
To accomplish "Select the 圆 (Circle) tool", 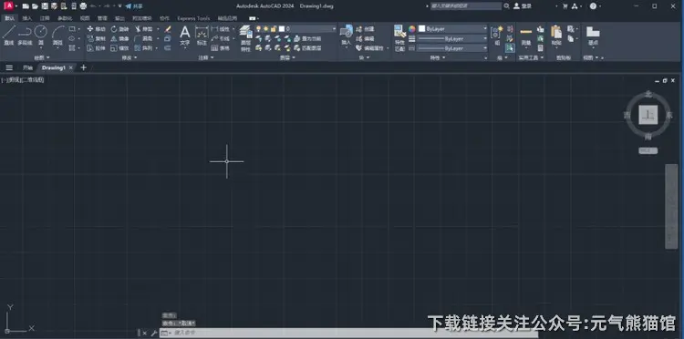I will [x=40, y=36].
